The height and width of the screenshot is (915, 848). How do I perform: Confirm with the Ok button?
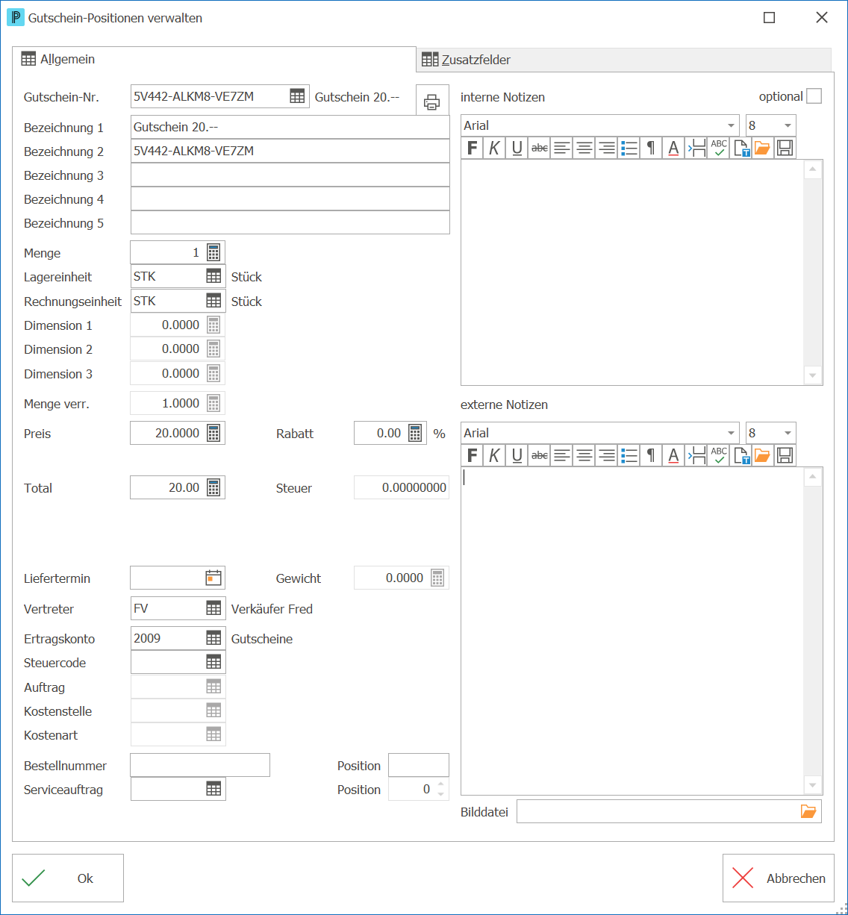68,878
